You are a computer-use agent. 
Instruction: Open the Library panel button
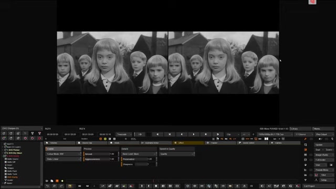(x=301, y=129)
